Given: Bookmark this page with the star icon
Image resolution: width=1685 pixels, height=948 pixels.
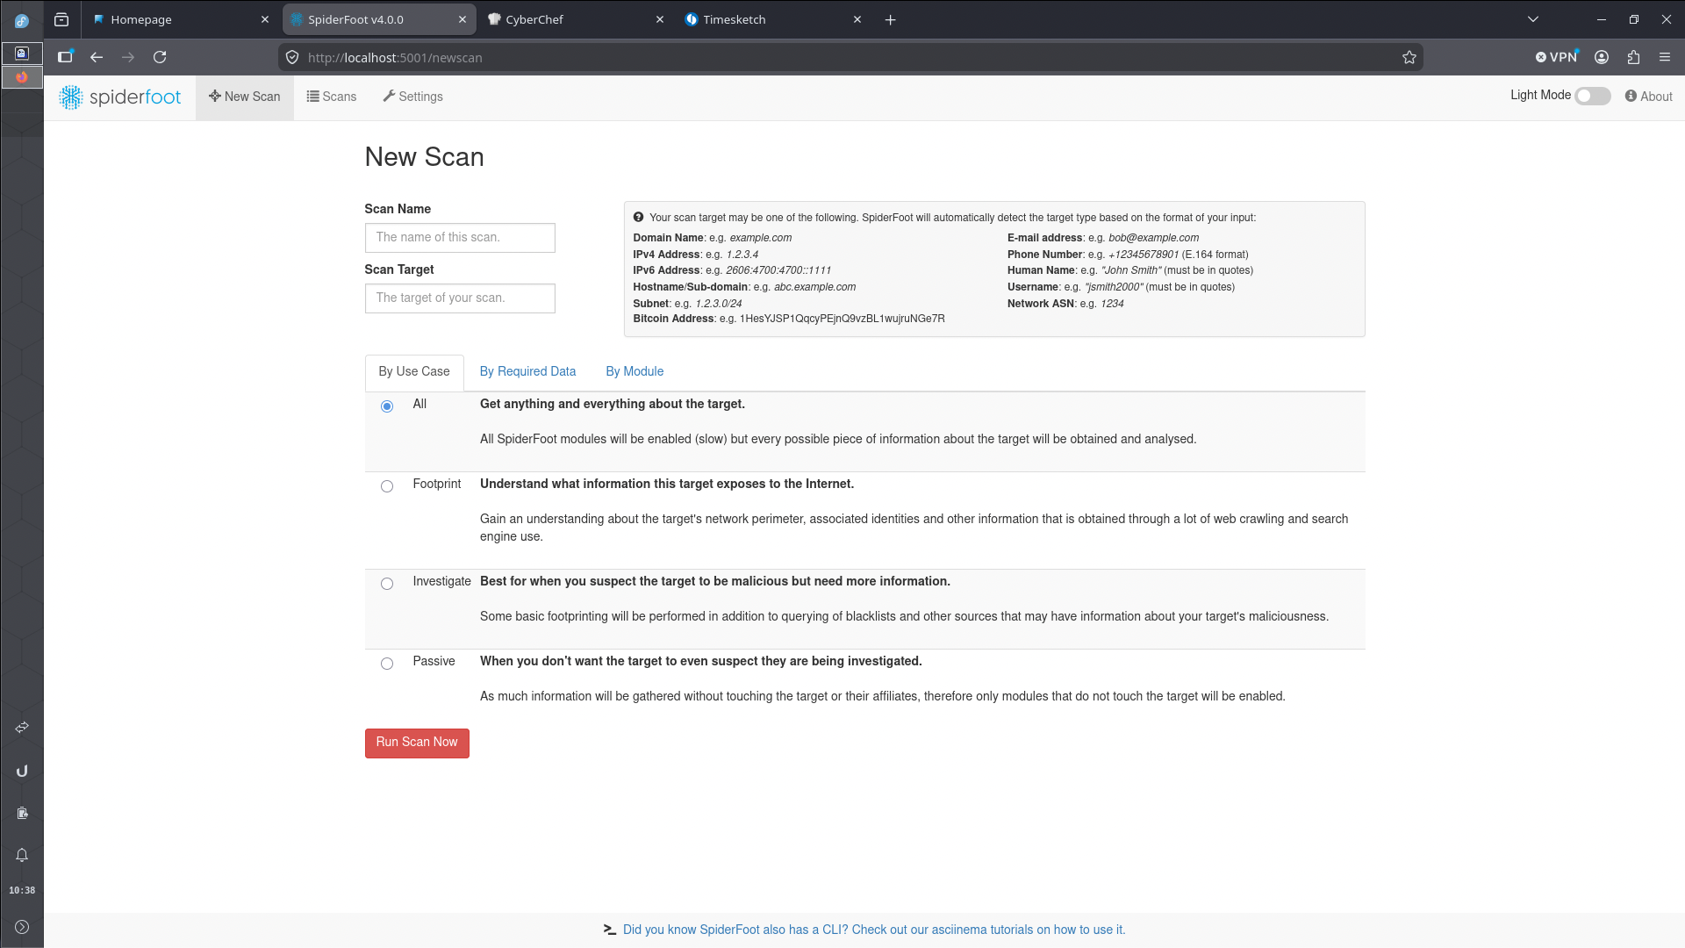Looking at the screenshot, I should pyautogui.click(x=1409, y=57).
